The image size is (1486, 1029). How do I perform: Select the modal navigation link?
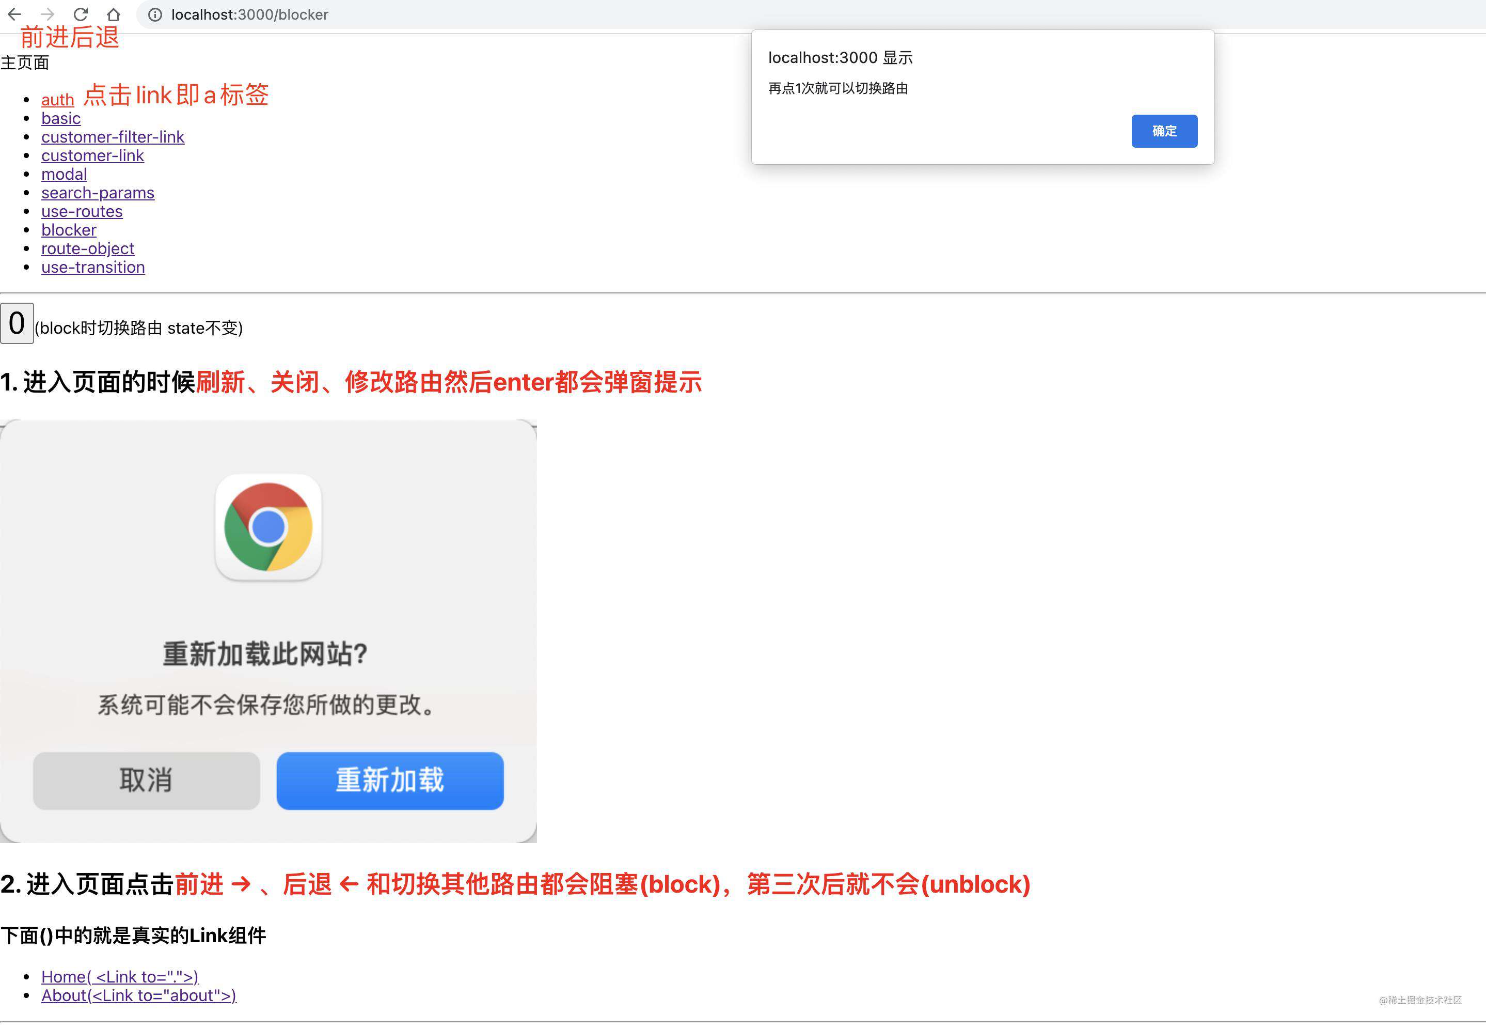(62, 173)
